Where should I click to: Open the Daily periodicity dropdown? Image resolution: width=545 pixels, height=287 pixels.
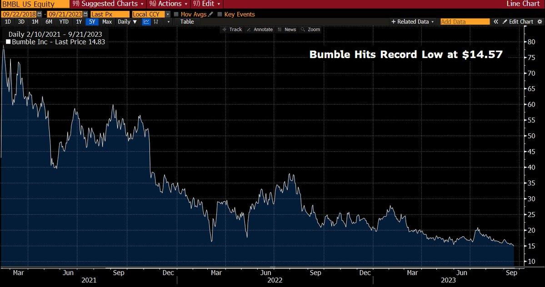tap(127, 21)
